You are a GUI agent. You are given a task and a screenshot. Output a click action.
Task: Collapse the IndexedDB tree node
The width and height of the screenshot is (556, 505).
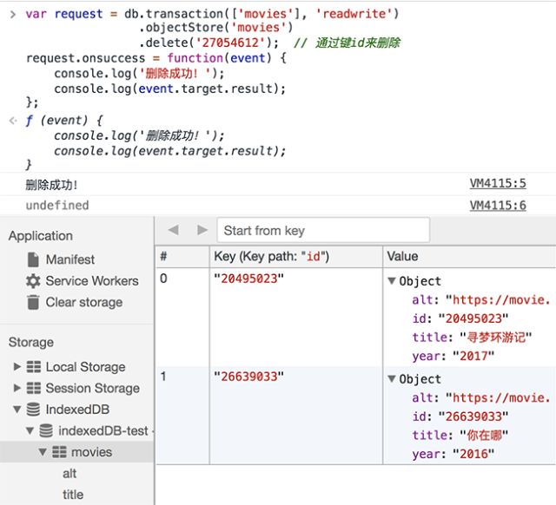17,410
